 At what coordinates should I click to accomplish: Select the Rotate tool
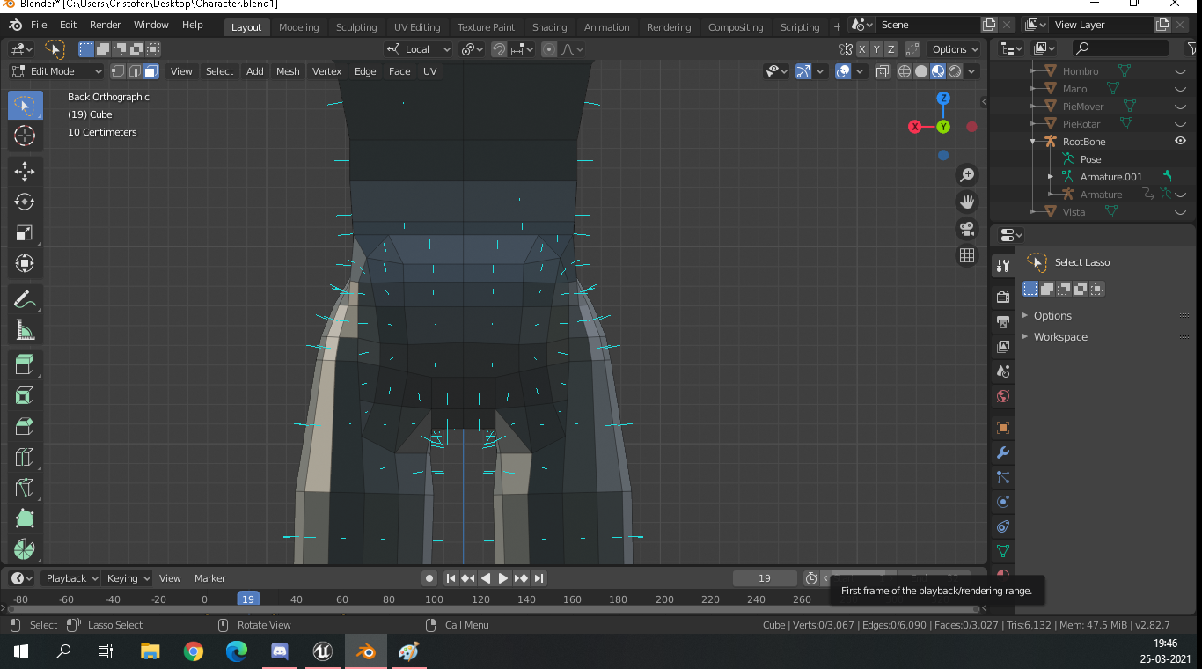[25, 202]
